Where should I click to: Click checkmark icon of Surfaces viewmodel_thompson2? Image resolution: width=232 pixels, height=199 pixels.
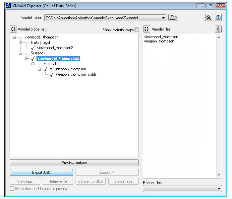coord(33,58)
